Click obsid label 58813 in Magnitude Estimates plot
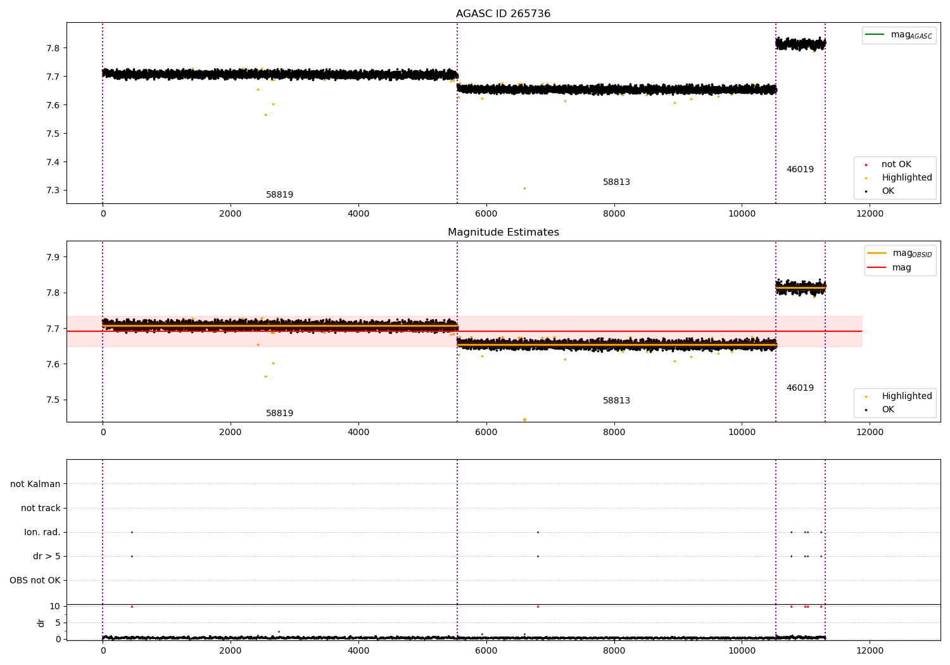 (616, 401)
